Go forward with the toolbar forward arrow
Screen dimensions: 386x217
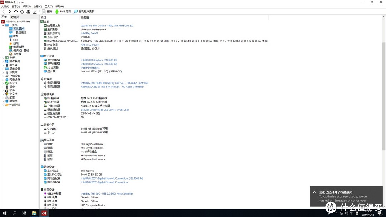(x=9, y=11)
